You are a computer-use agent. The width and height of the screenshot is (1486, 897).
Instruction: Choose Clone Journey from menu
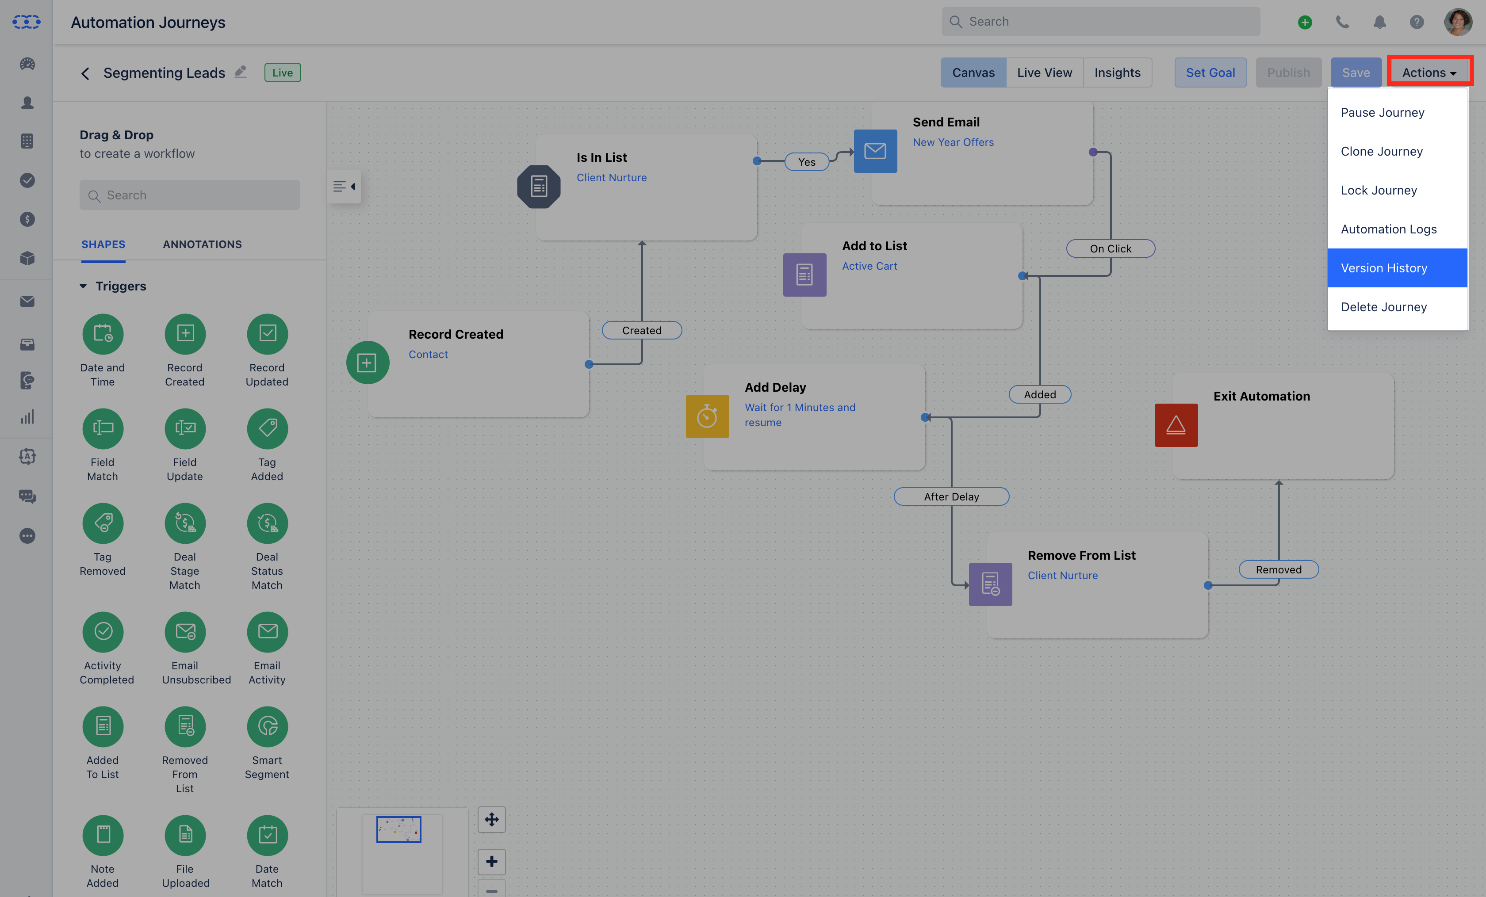click(x=1398, y=151)
